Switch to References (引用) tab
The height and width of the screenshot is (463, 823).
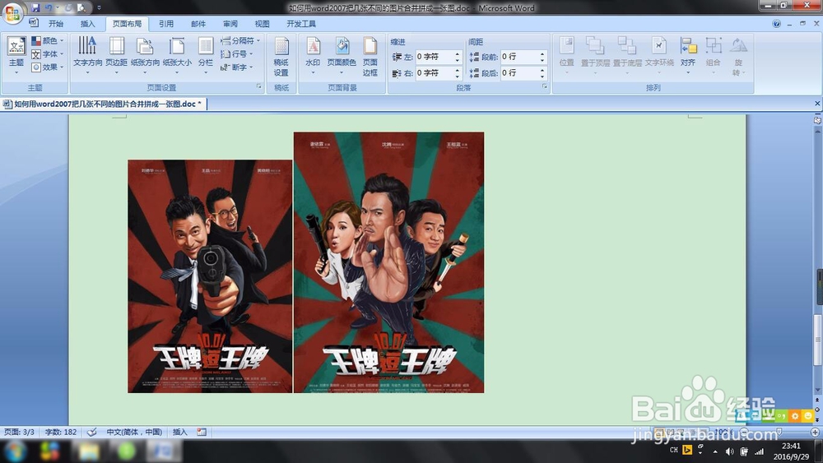(x=166, y=24)
